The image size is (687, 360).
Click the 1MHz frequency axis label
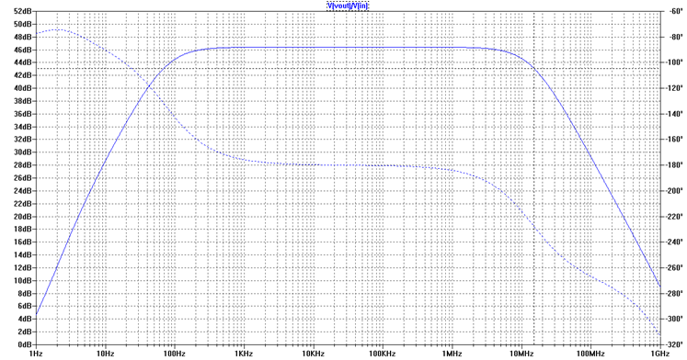point(452,354)
